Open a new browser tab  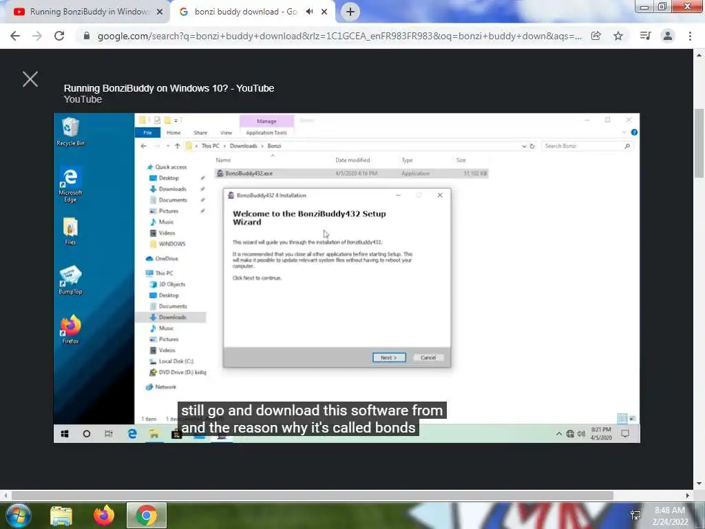tap(350, 12)
